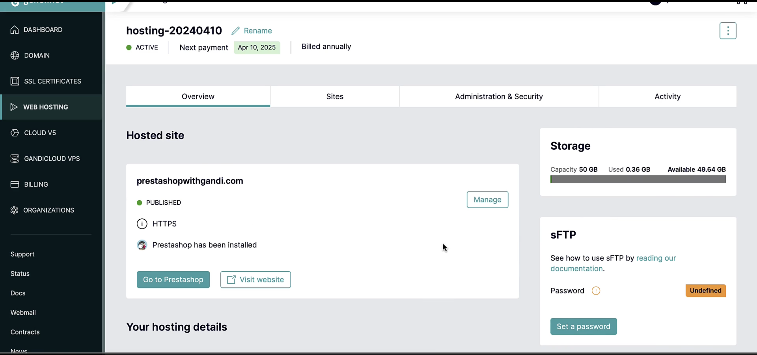Image resolution: width=757 pixels, height=355 pixels.
Task: Click the storage usage bar
Action: click(x=638, y=179)
